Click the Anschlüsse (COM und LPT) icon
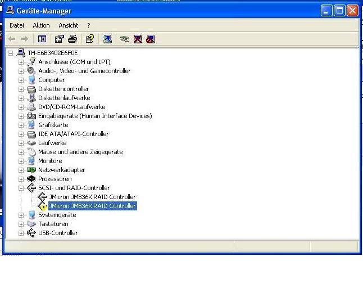 (31, 62)
